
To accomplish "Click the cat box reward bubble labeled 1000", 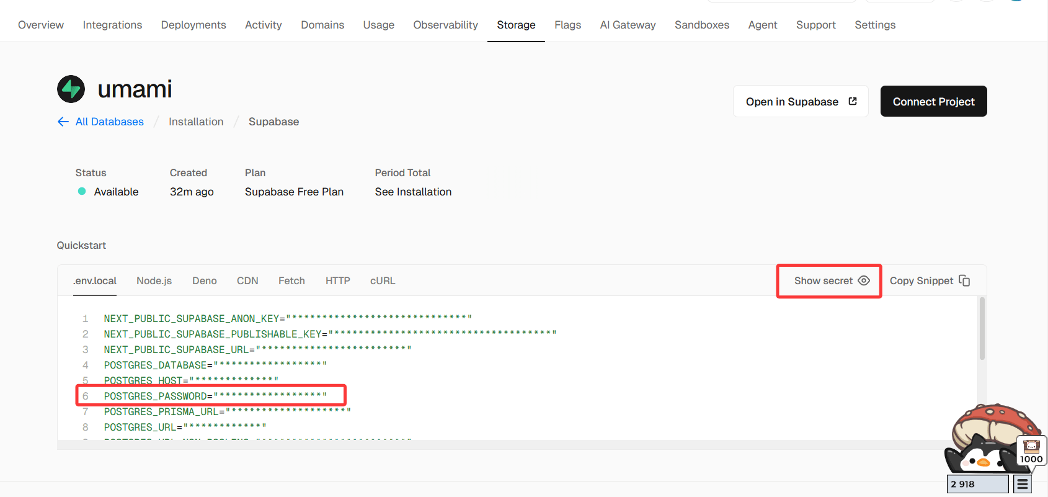I will (x=1031, y=450).
